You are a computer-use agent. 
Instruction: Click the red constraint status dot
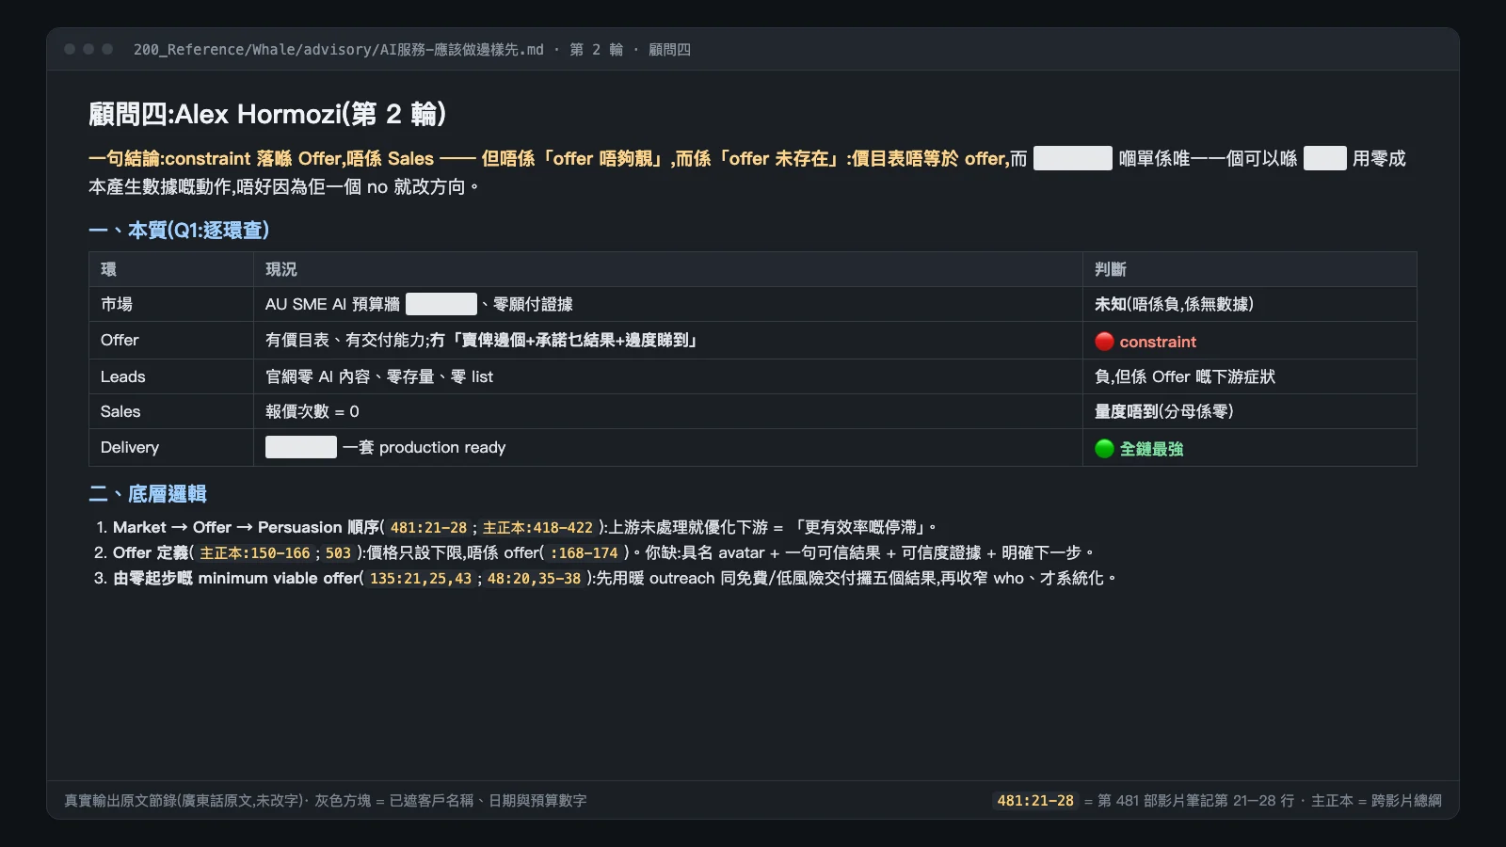pyautogui.click(x=1104, y=342)
